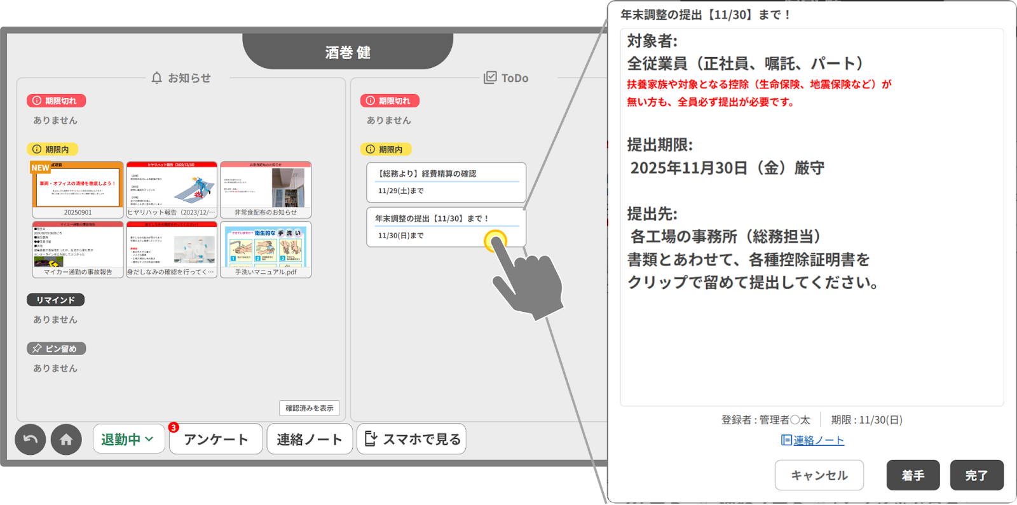Open the アンケート menu

[x=216, y=440]
